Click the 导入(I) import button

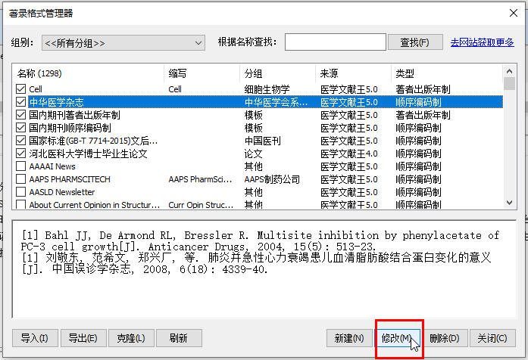pos(35,338)
